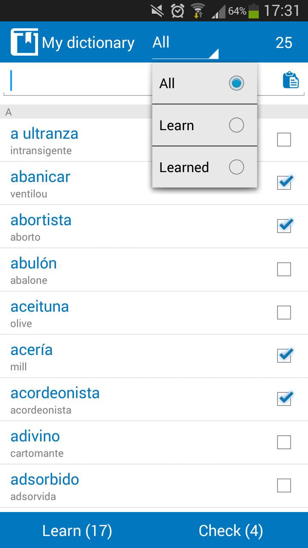The width and height of the screenshot is (308, 548).
Task: Tap the Wi-Fi status bar icon
Action: pyautogui.click(x=198, y=11)
